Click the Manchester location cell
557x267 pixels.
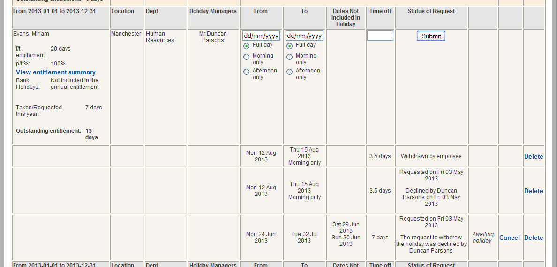(126, 34)
